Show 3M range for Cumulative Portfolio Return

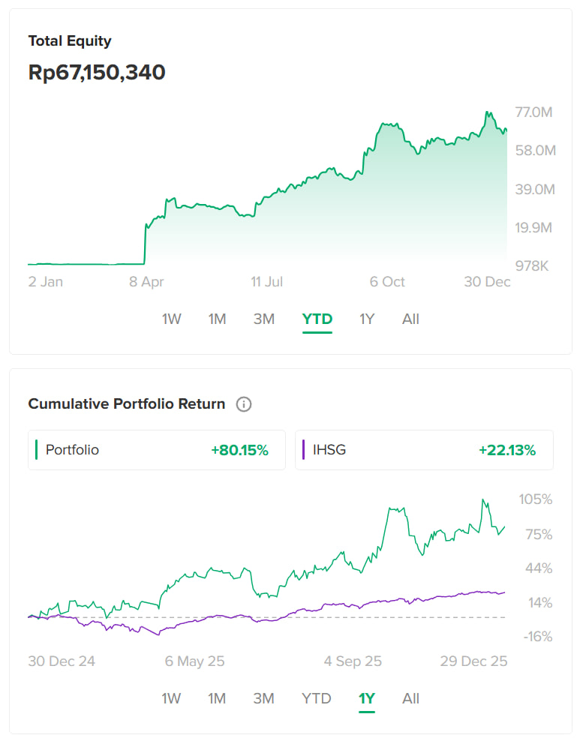263,698
